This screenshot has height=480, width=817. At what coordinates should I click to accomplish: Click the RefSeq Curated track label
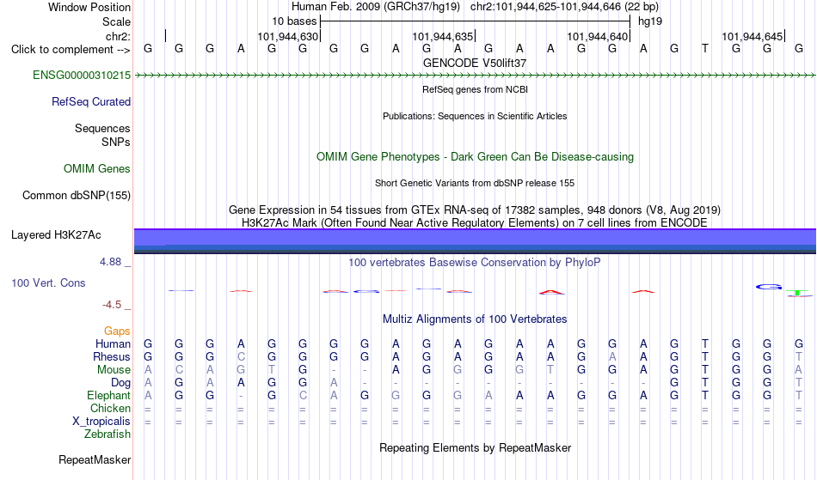click(x=90, y=102)
